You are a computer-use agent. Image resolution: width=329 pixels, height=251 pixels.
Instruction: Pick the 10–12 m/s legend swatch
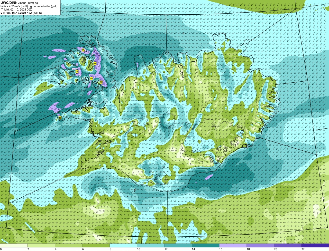tap(151, 245)
